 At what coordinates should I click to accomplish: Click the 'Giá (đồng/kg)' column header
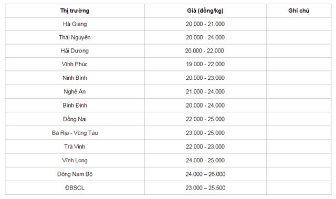point(205,11)
